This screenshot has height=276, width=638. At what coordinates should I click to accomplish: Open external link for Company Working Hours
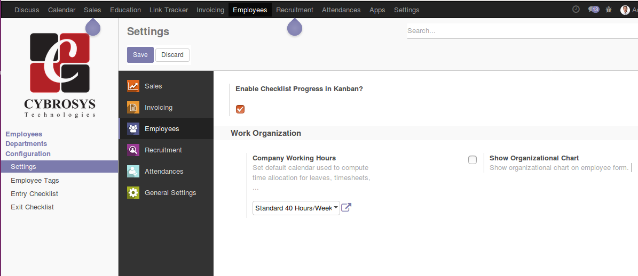(346, 208)
